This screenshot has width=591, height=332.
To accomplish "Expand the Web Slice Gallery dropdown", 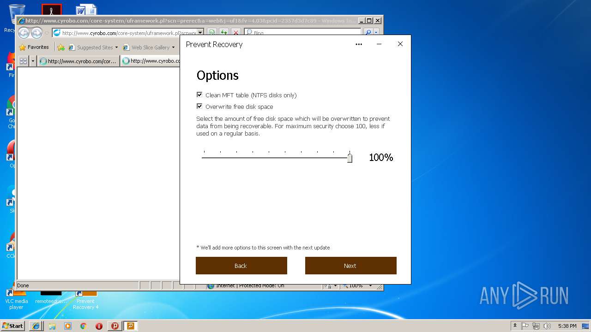I will click(173, 47).
